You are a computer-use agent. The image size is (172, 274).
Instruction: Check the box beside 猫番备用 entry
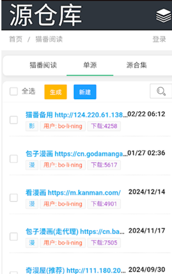(x=14, y=120)
